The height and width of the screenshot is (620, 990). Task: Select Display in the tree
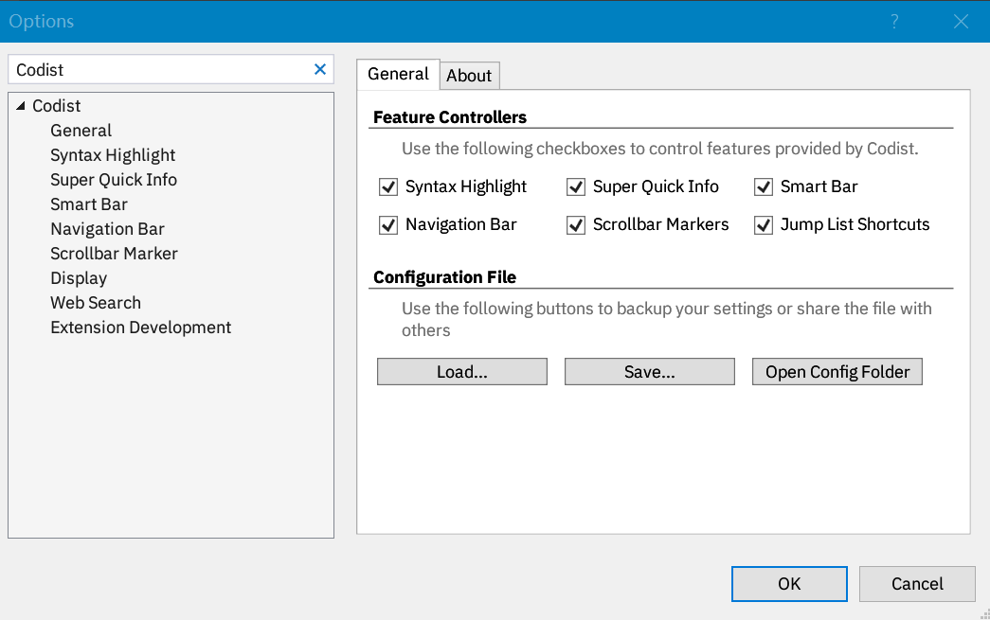point(78,277)
